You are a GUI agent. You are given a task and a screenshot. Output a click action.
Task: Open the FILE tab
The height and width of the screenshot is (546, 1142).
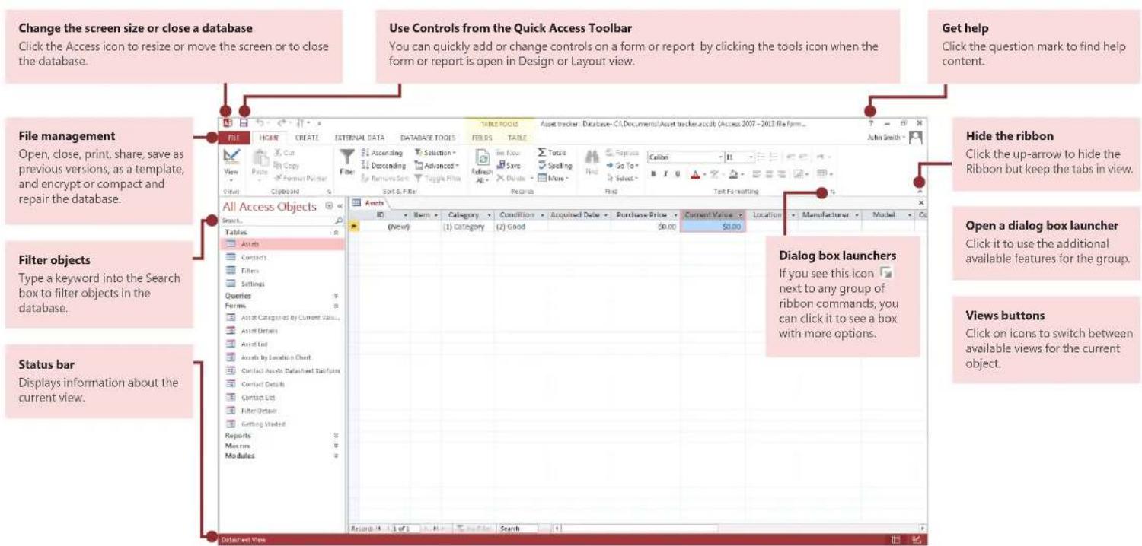[x=234, y=138]
